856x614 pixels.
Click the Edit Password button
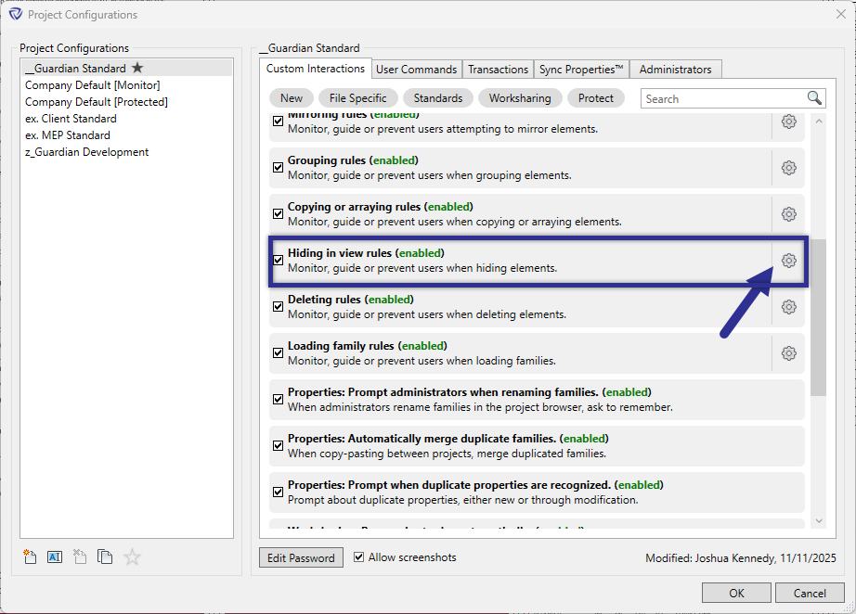point(301,556)
